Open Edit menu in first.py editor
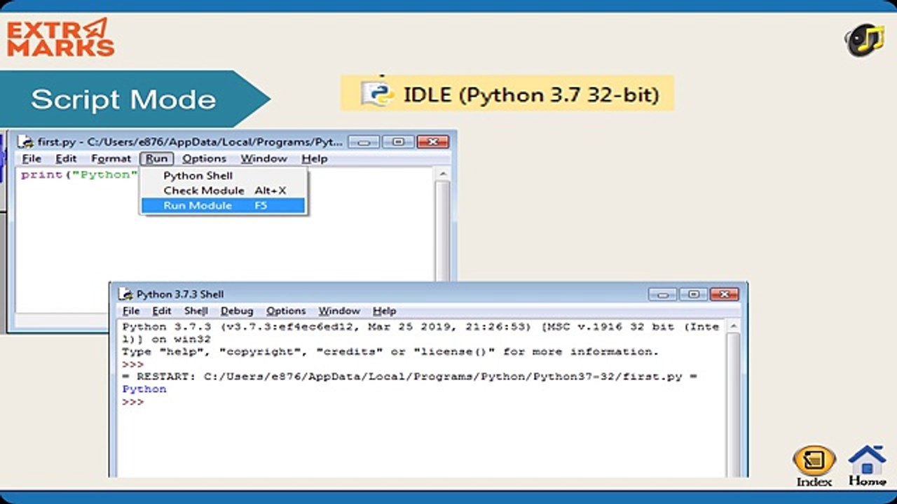The height and width of the screenshot is (504, 897). 66,159
